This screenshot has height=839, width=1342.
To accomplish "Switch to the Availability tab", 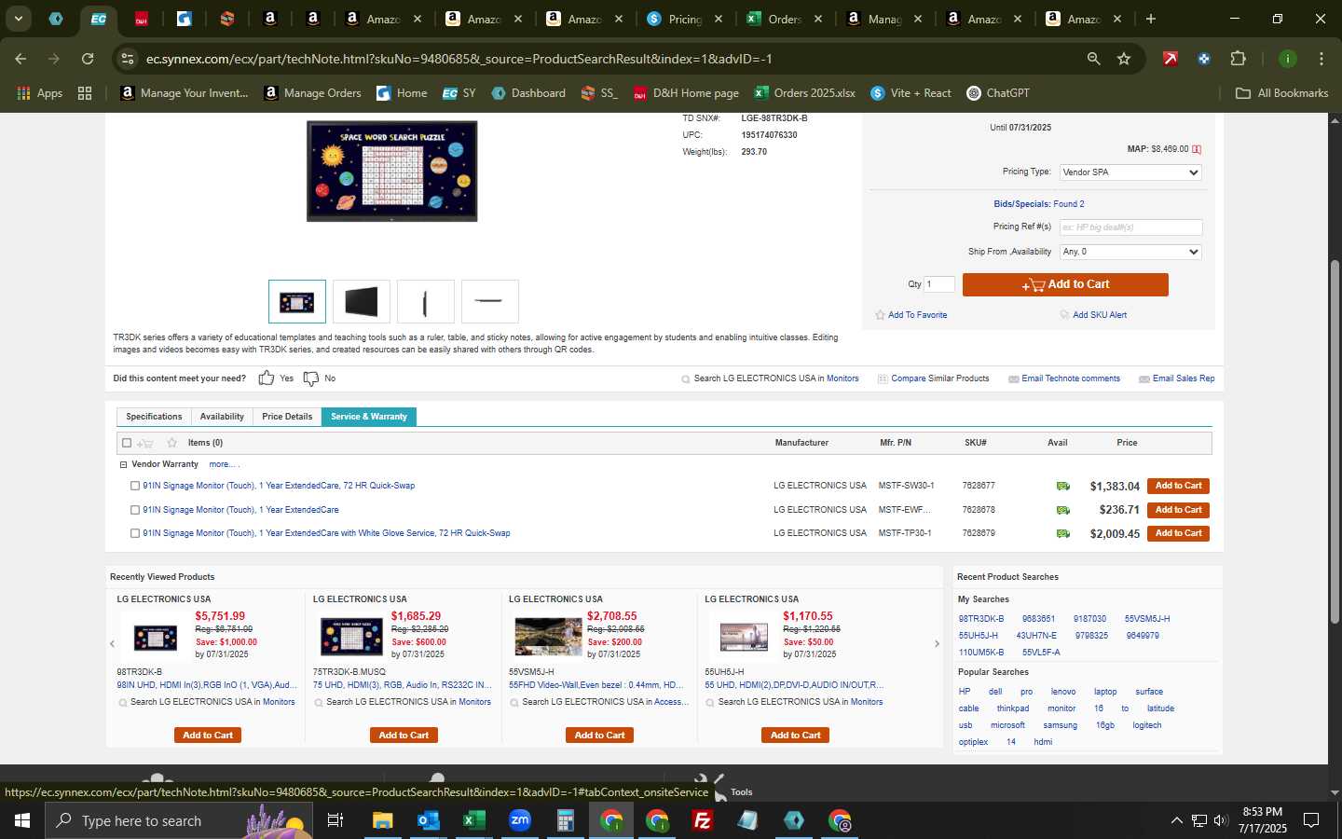I will click(222, 417).
